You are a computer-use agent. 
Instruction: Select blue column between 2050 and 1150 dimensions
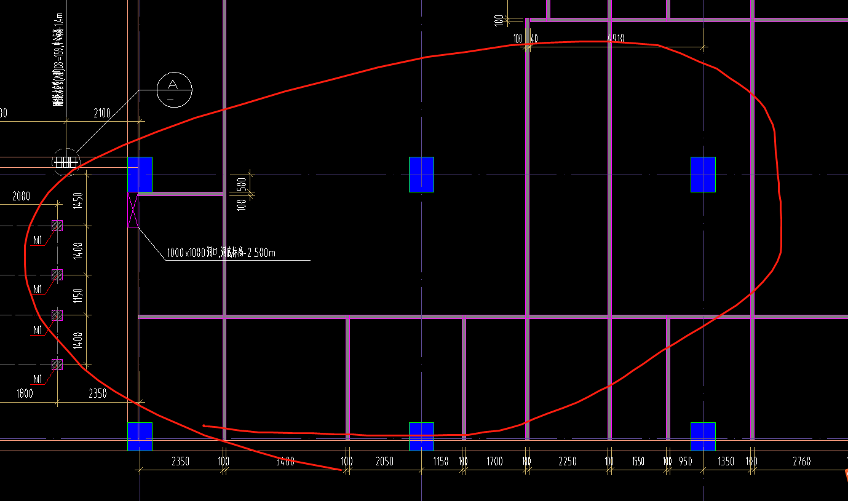pos(421,436)
